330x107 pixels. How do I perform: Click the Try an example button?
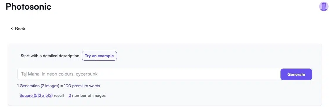click(99, 56)
